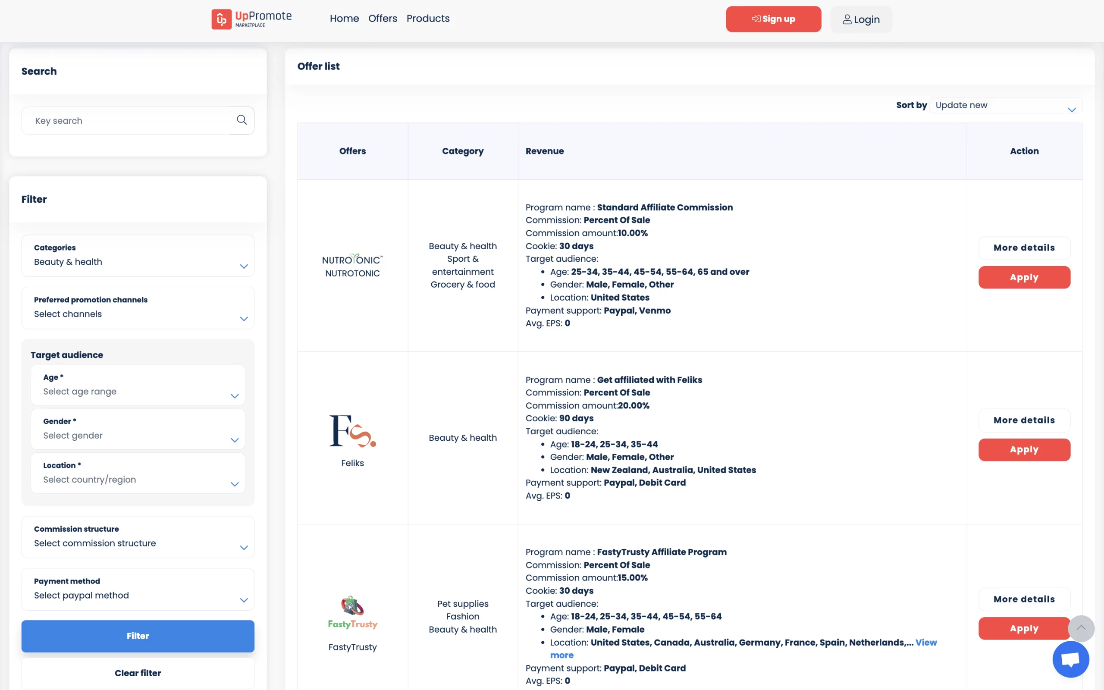Click the 'Target audience' filter heading

click(66, 354)
